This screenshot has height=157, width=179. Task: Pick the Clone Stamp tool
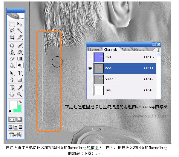click(12, 52)
